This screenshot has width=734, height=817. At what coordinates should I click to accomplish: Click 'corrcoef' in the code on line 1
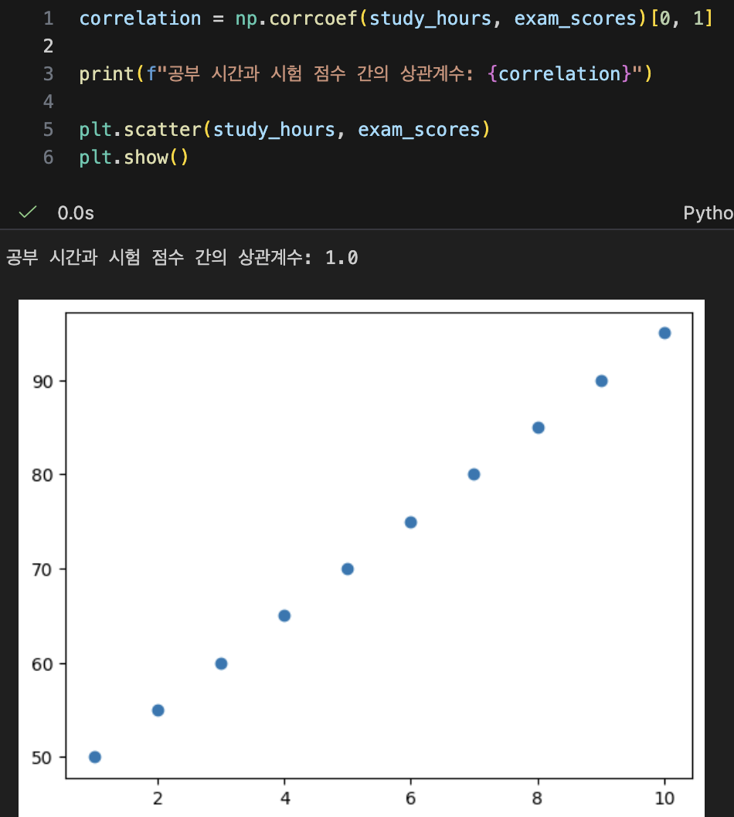313,19
